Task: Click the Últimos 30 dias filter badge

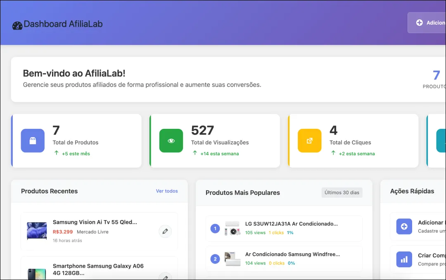Action: click(342, 192)
